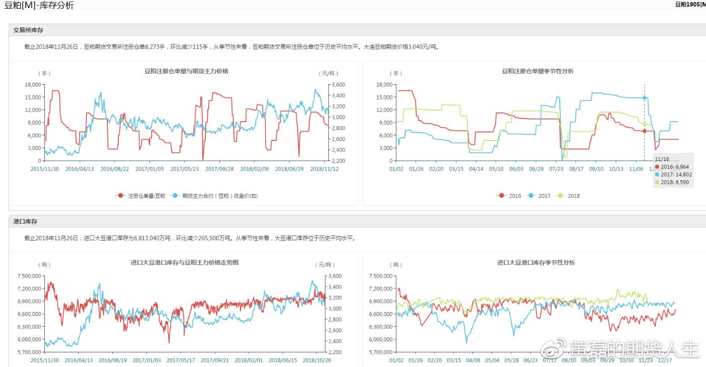
Task: Toggle the 注册仓单量:豆粕 legend series
Action: 141,195
